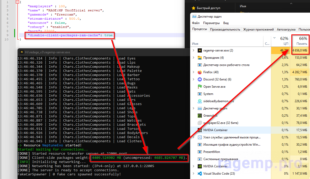
Task: Select the Системные прерывания process row
Action: 250,159
